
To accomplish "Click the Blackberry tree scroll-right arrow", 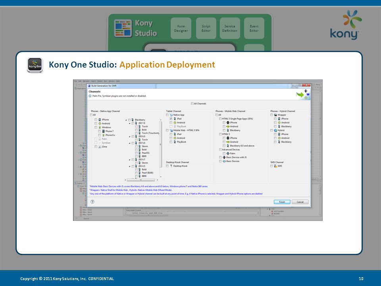I will (158, 180).
